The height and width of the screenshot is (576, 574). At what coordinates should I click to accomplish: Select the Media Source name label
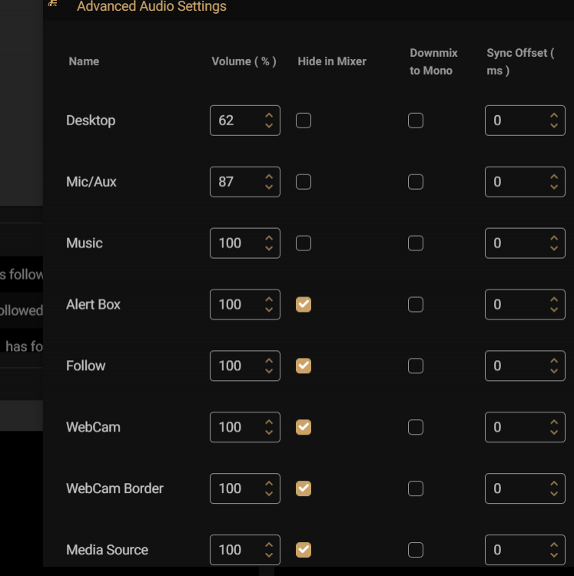click(107, 550)
